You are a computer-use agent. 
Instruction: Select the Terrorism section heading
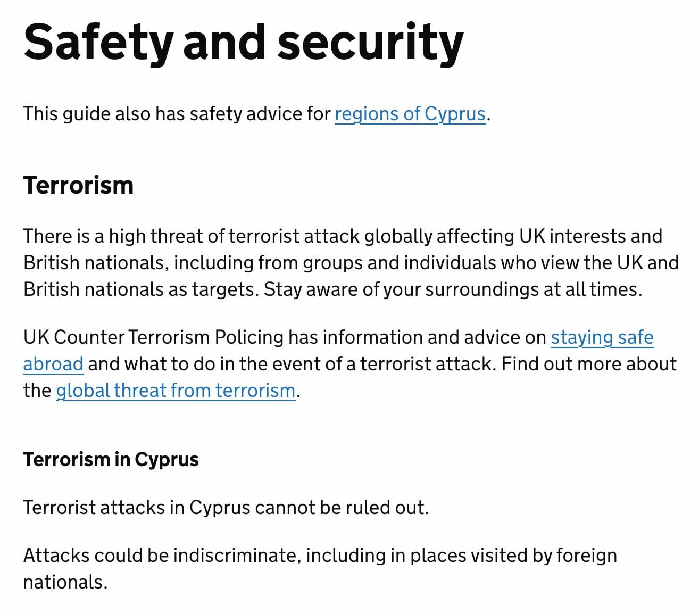(x=78, y=186)
